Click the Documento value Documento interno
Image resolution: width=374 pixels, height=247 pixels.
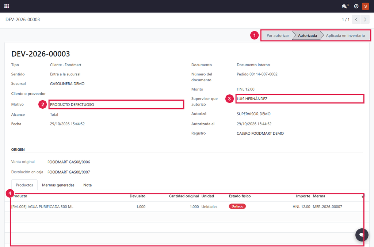(253, 65)
